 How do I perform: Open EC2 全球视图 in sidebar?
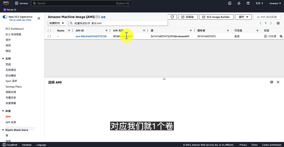pos(13,34)
